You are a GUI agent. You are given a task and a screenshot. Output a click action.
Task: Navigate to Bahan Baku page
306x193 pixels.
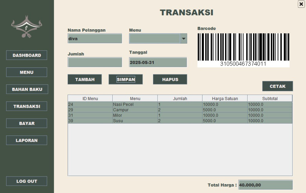point(27,89)
